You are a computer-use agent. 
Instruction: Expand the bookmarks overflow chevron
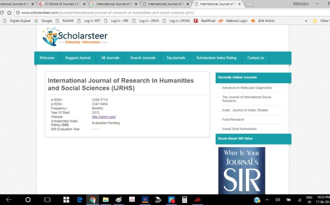pyautogui.click(x=306, y=21)
